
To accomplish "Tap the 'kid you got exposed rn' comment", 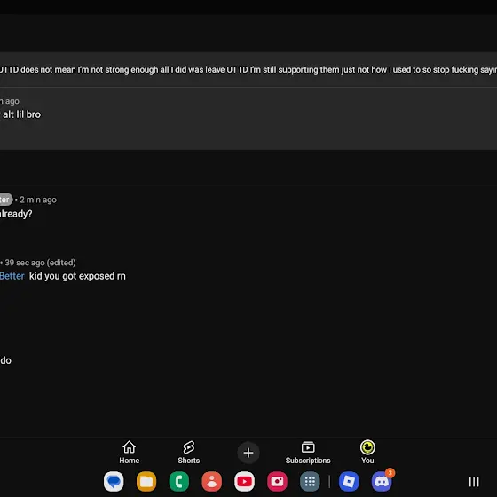I will click(77, 276).
